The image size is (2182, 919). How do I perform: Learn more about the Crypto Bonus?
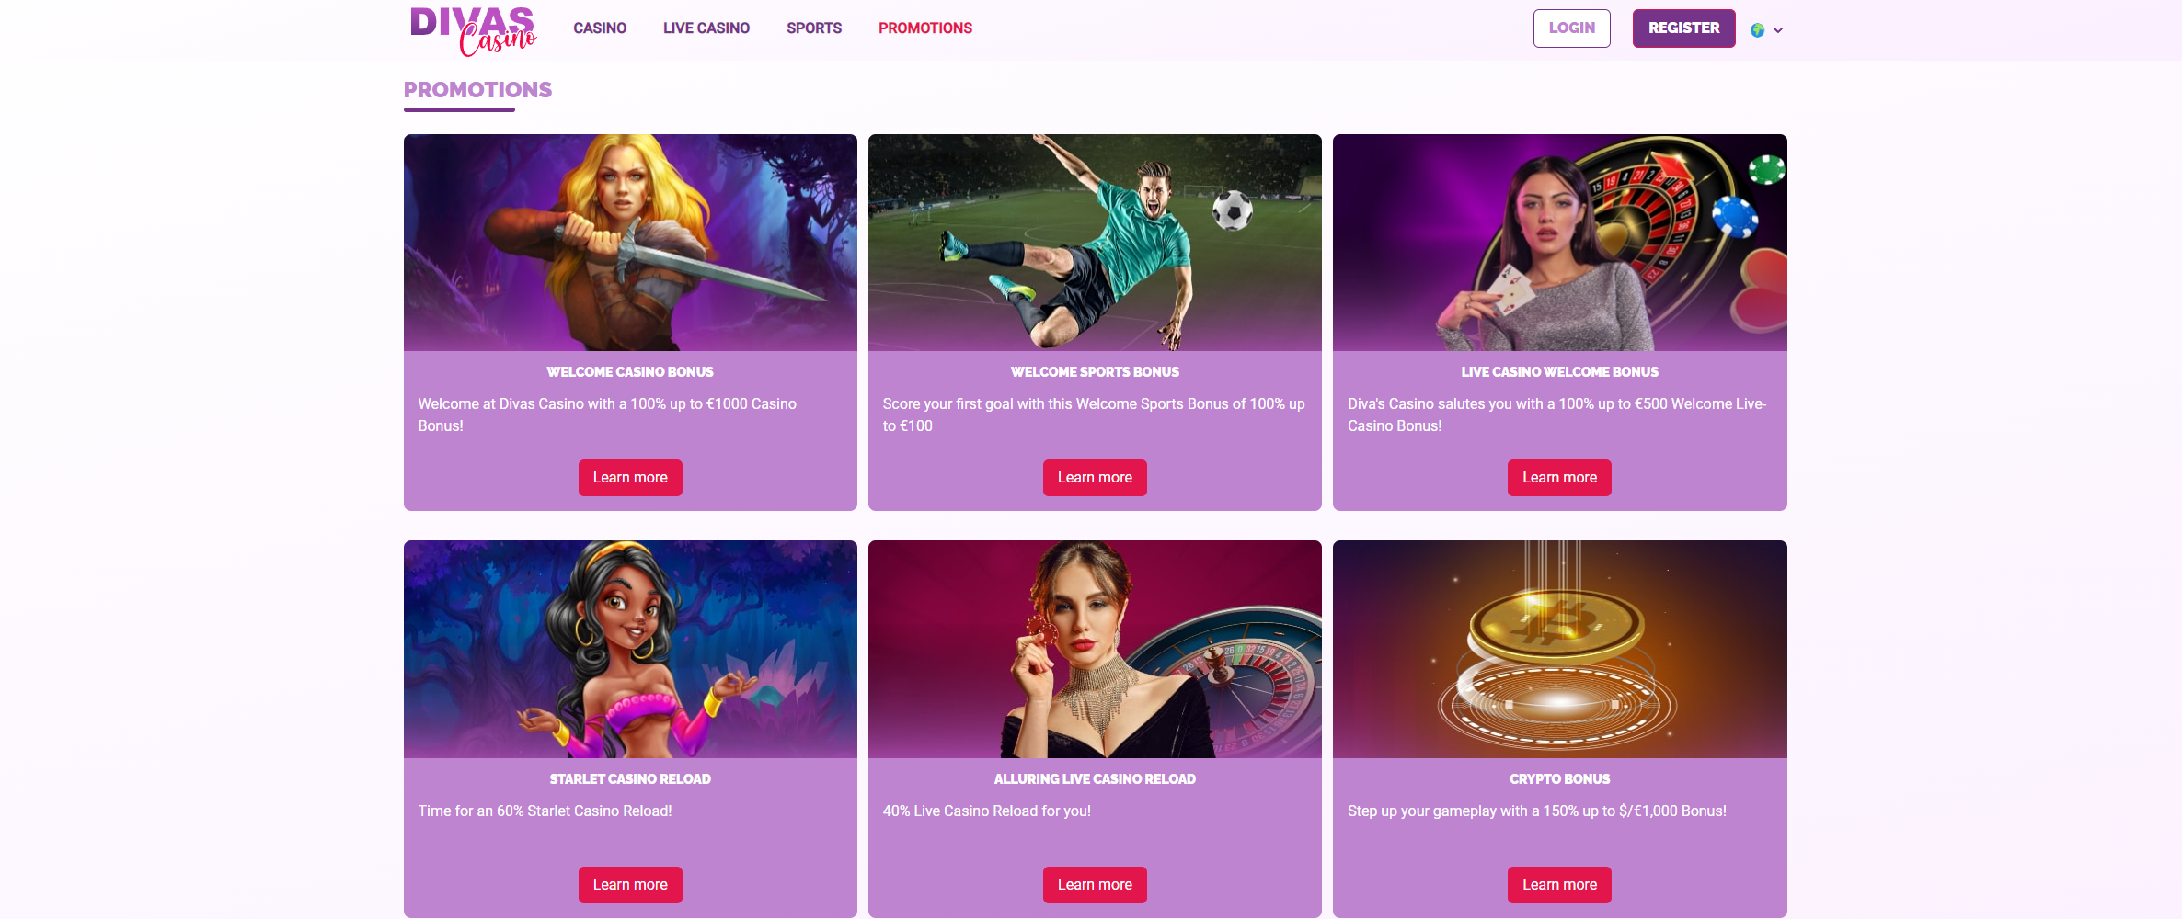point(1559,885)
